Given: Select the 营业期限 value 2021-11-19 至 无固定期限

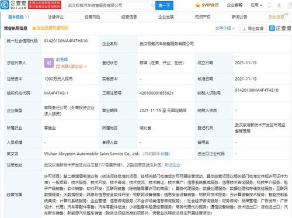Looking at the screenshot, I should [163, 110].
